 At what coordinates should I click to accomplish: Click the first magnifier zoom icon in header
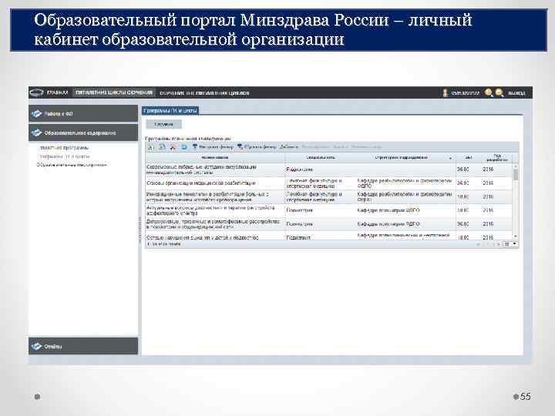(489, 92)
